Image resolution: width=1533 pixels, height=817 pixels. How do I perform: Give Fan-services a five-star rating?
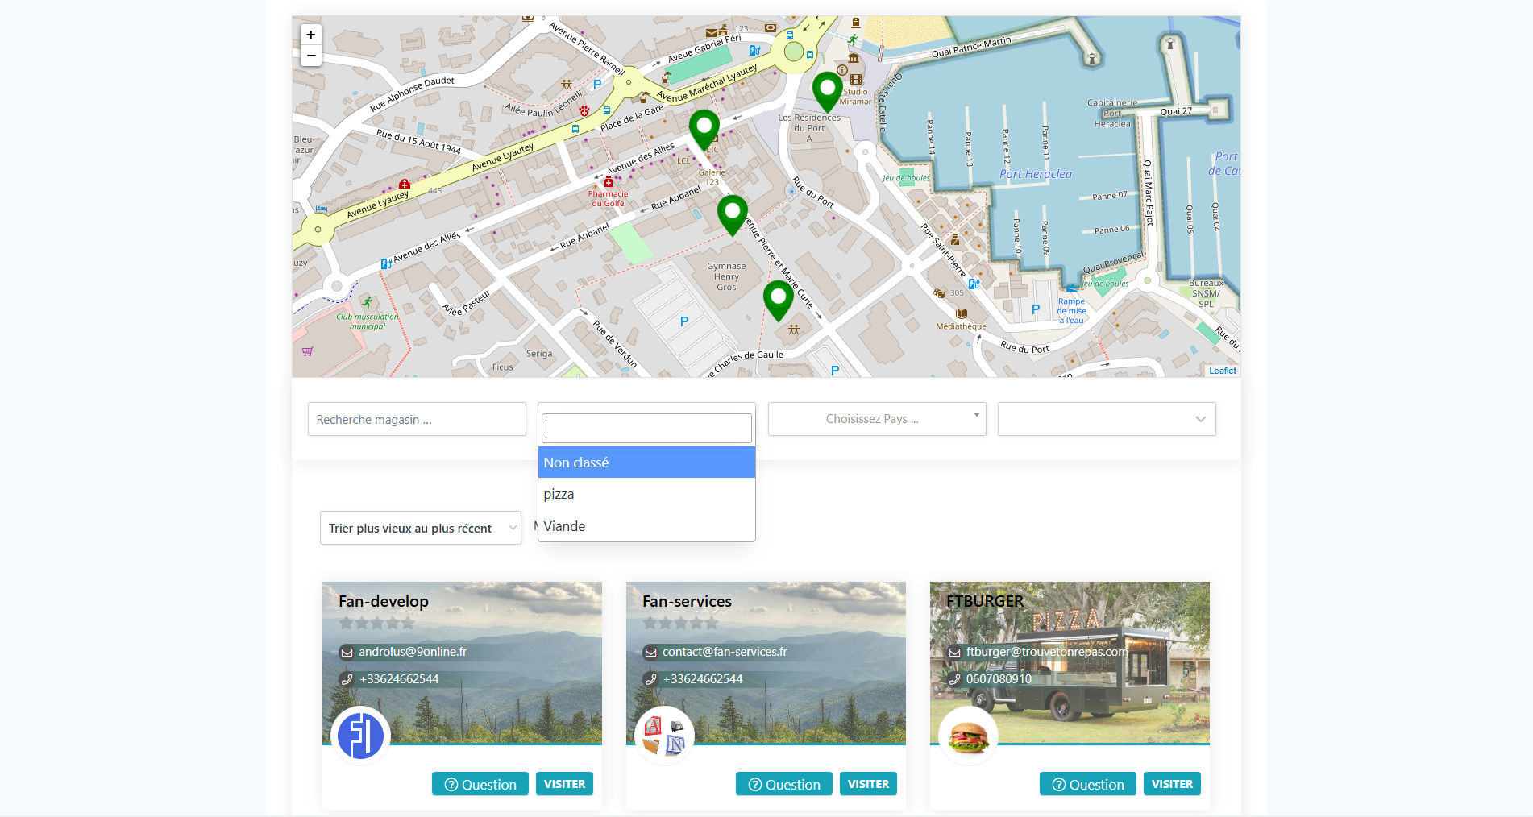click(712, 623)
